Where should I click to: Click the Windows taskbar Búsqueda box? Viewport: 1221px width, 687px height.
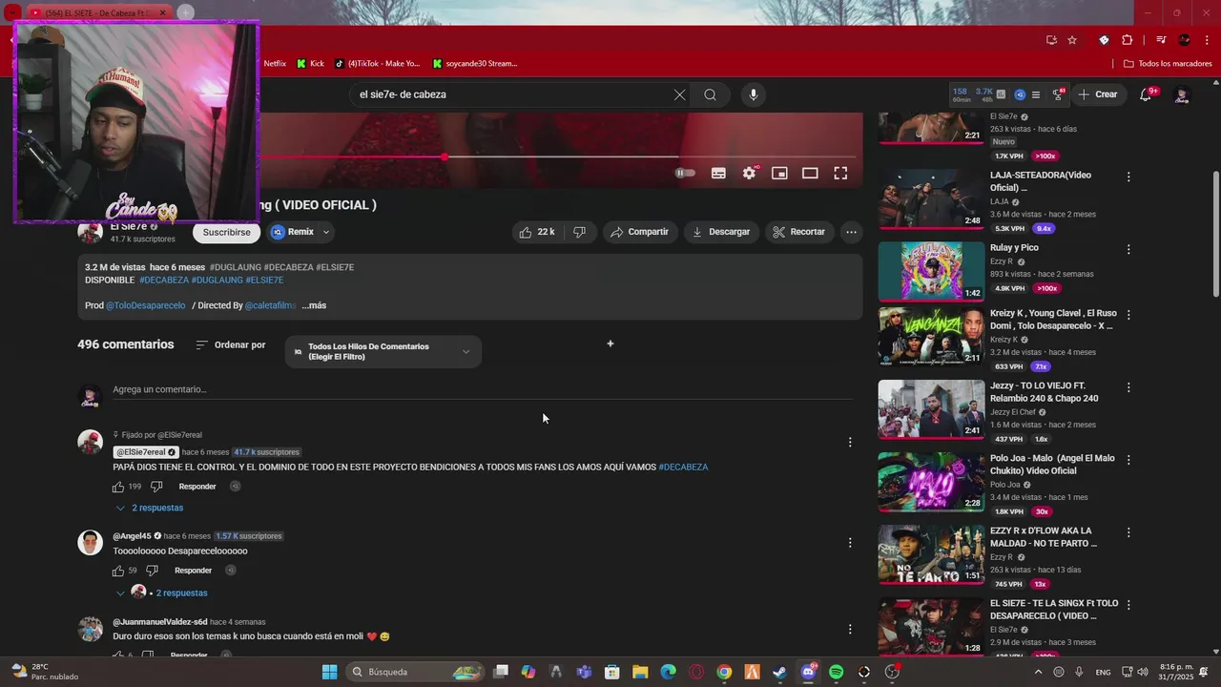pyautogui.click(x=416, y=672)
